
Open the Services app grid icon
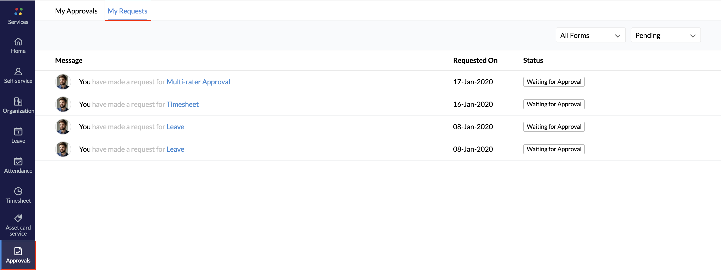[x=18, y=12]
